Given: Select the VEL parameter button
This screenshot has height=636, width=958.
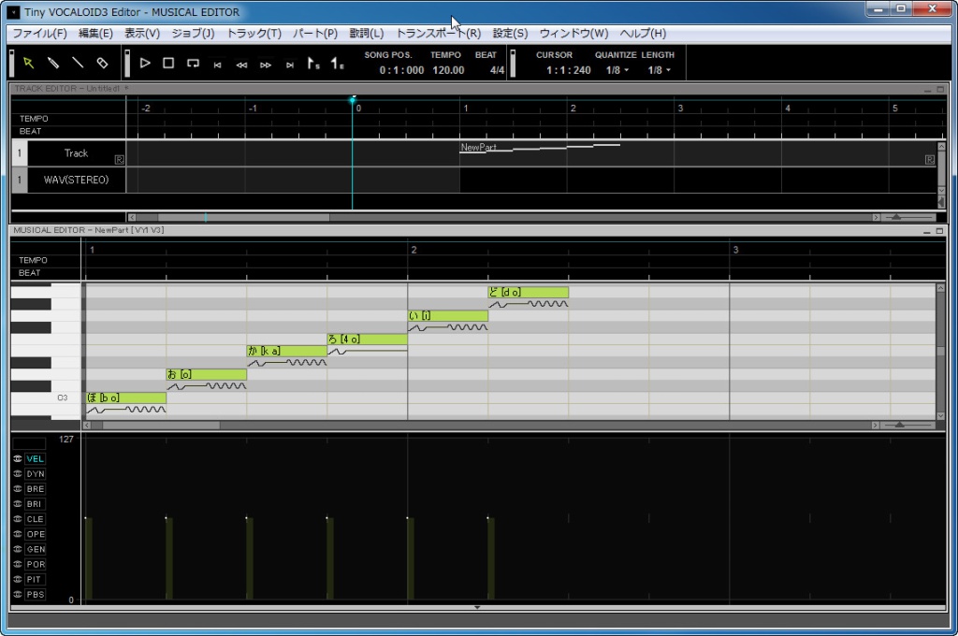Looking at the screenshot, I should pyautogui.click(x=35, y=459).
